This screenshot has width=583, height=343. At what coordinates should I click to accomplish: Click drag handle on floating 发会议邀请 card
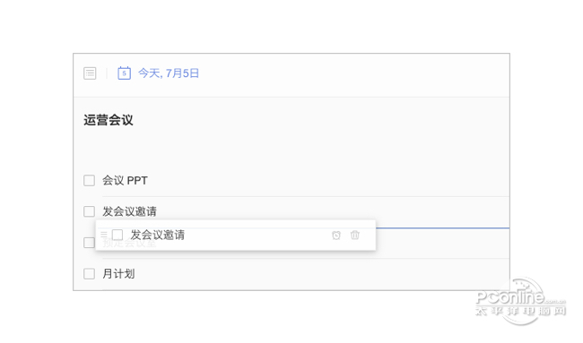coord(104,235)
